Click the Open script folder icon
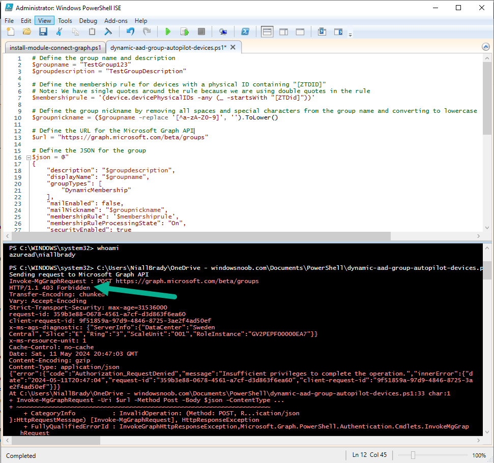 [x=27, y=32]
